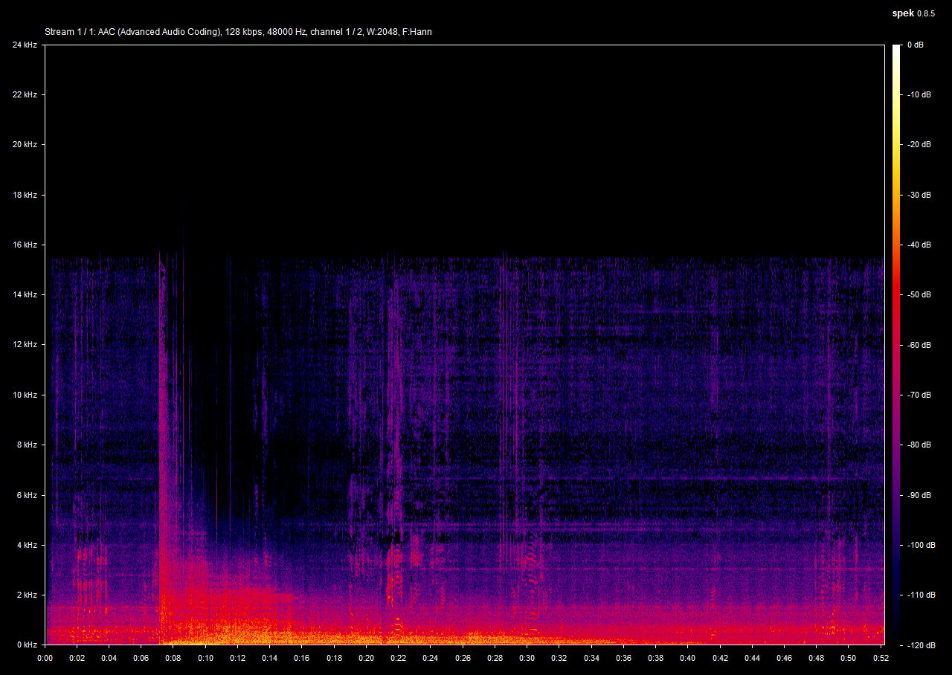Click inside the spectrogram plot area

pos(465,345)
